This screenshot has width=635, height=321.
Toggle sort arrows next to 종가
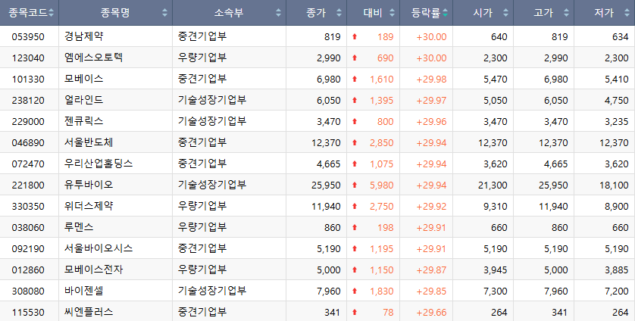coord(339,13)
